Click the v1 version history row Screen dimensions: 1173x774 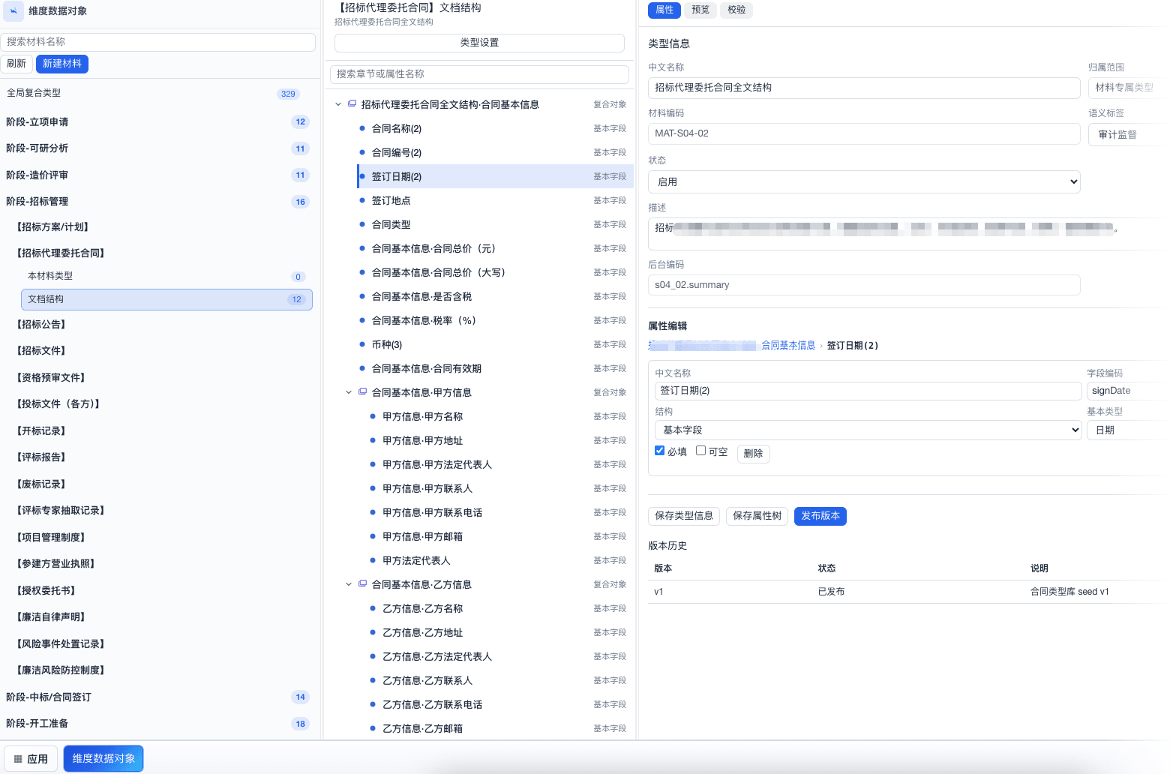coord(906,592)
